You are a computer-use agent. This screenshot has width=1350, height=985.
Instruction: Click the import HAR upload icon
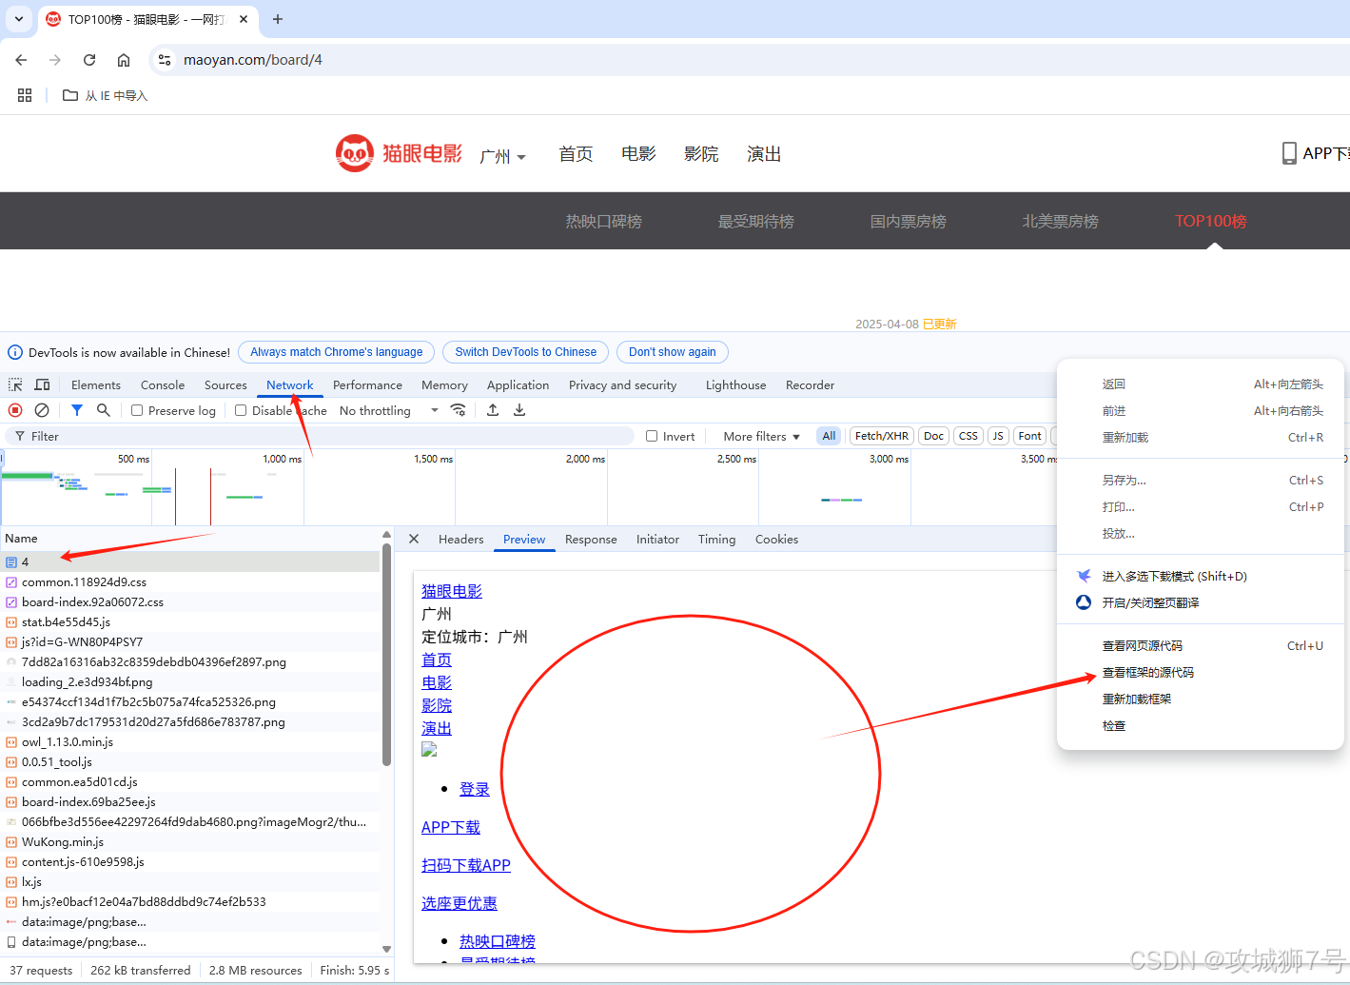point(493,410)
